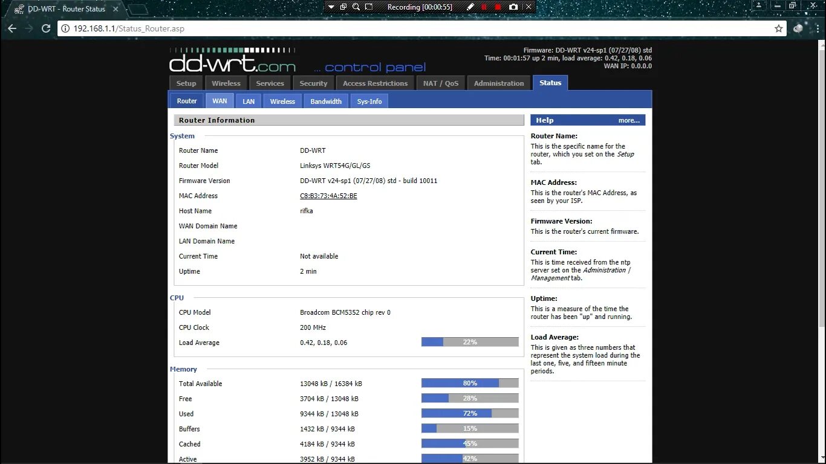Click the MAC address C8:B3:73:4A:52:BE link
Viewport: 826px width, 464px height.
pyautogui.click(x=328, y=196)
